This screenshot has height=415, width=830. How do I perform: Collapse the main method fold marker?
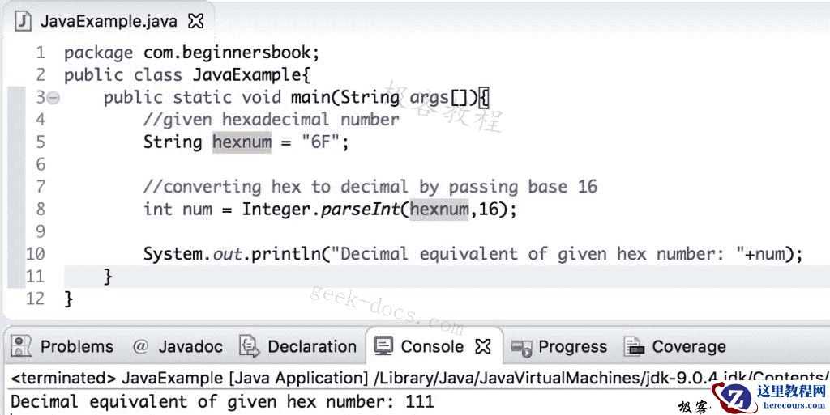[x=53, y=98]
